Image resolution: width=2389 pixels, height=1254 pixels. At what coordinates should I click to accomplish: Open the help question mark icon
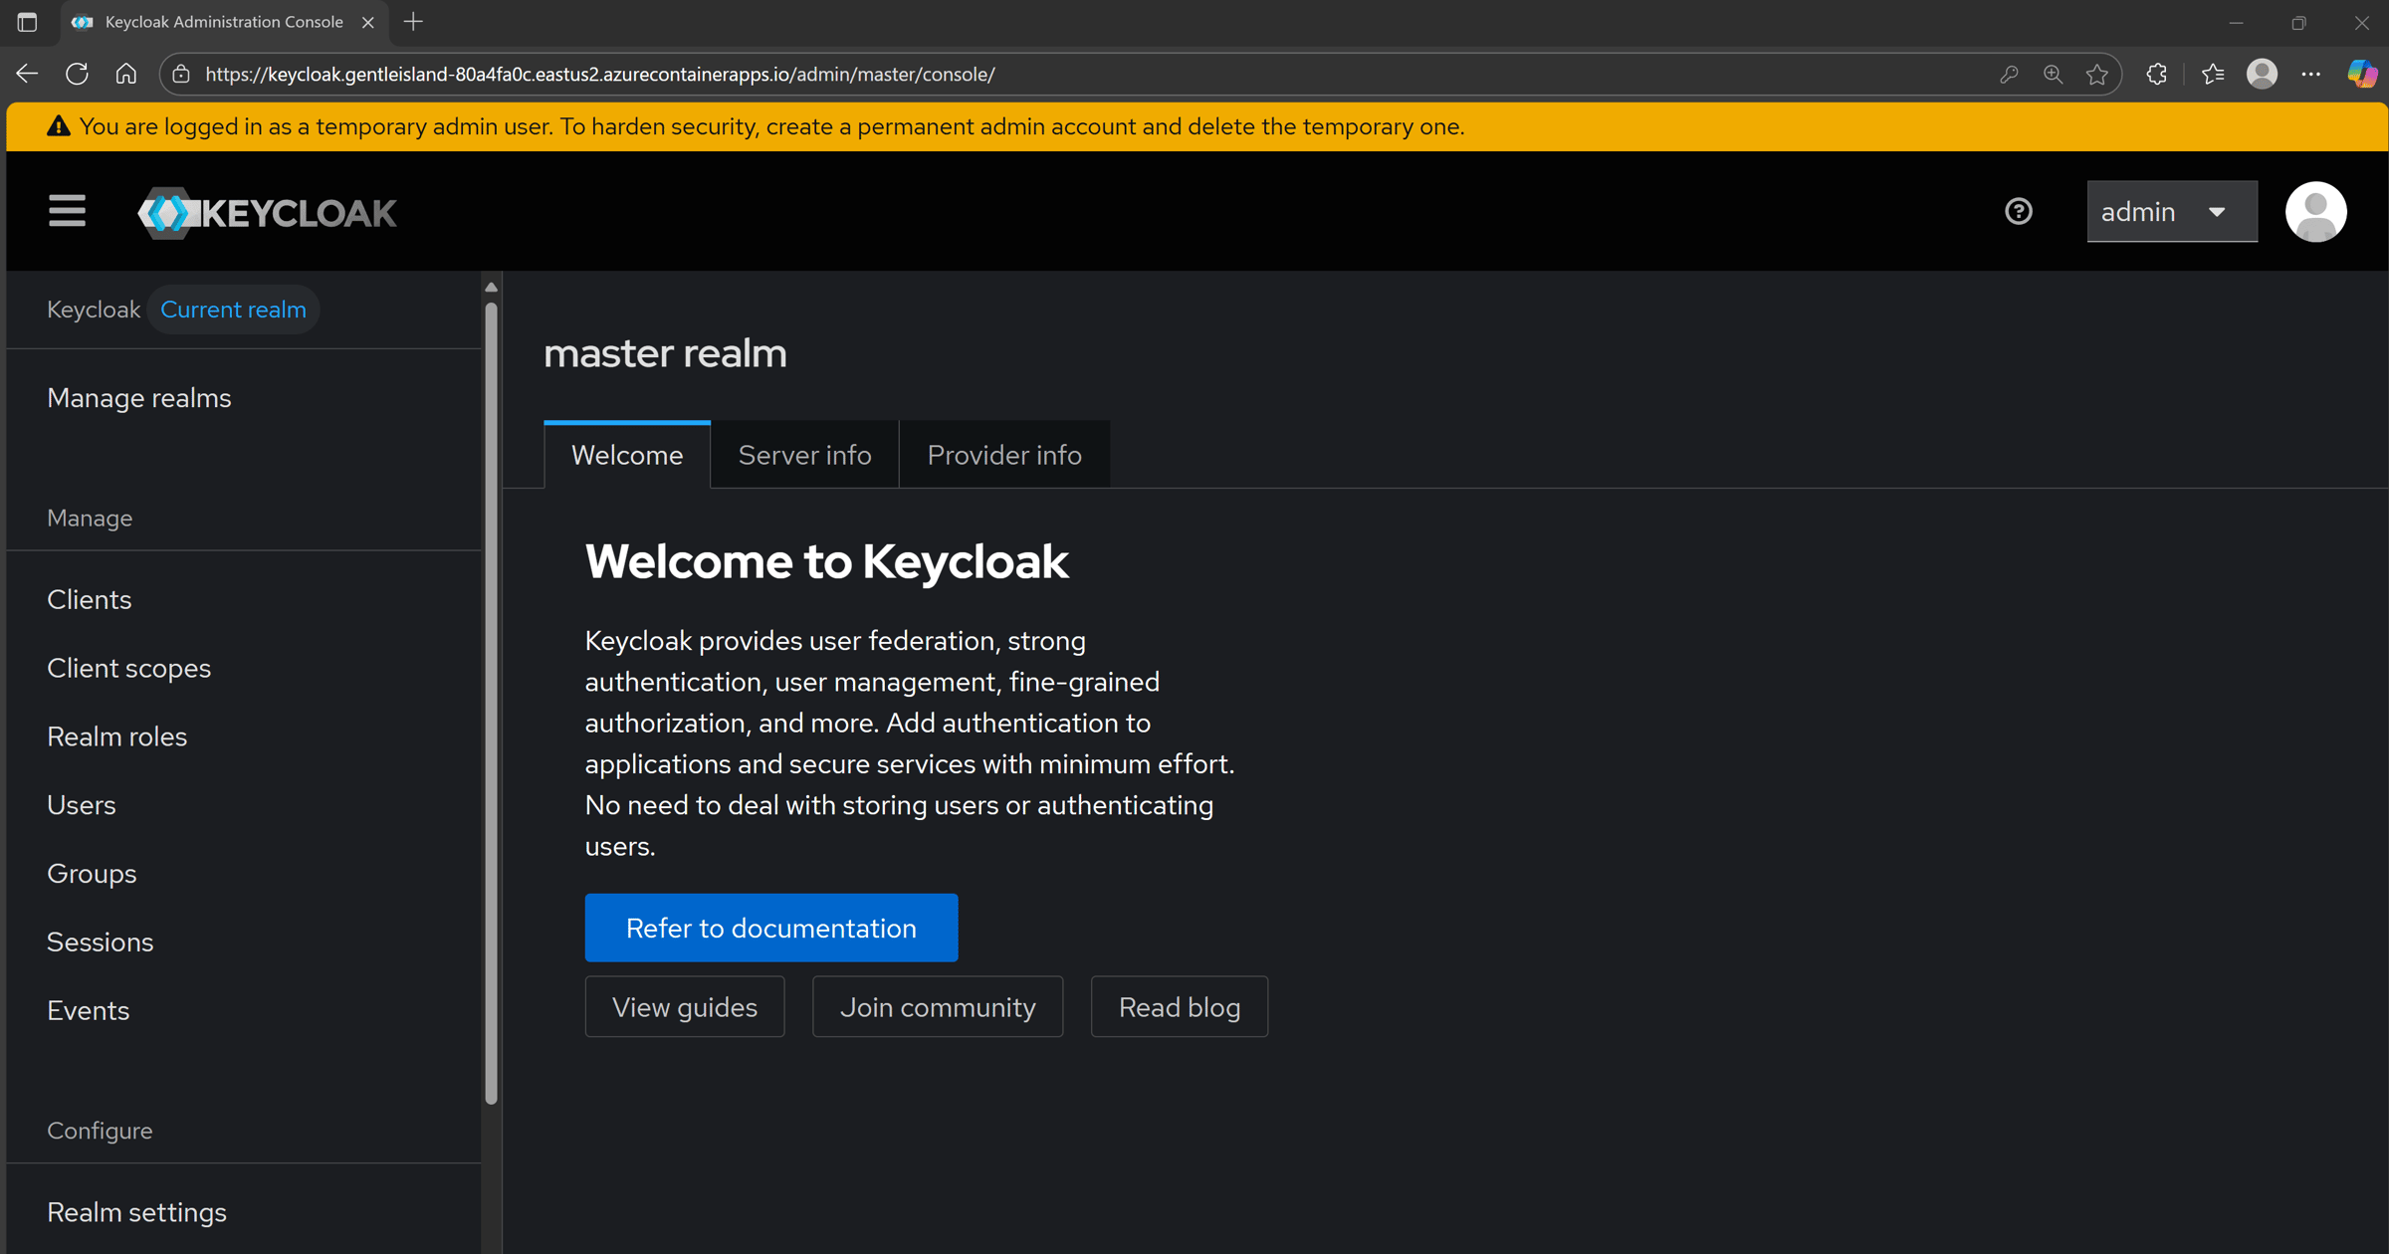(x=2018, y=212)
